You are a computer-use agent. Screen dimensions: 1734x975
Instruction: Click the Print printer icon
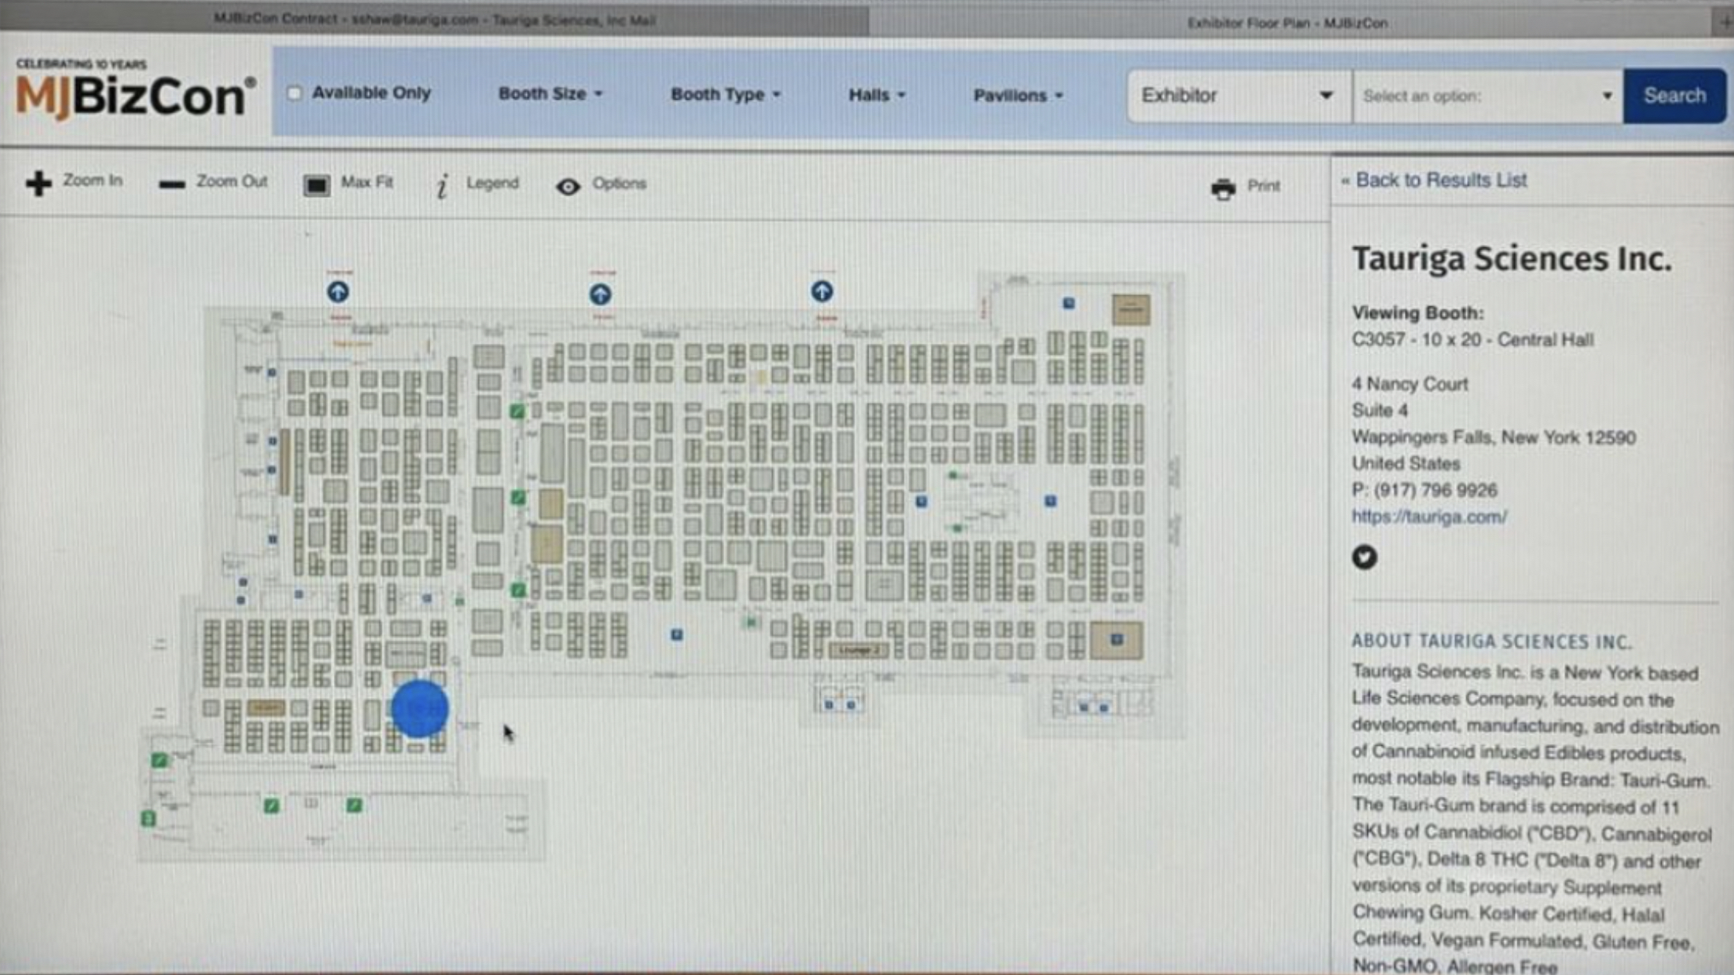(1223, 188)
